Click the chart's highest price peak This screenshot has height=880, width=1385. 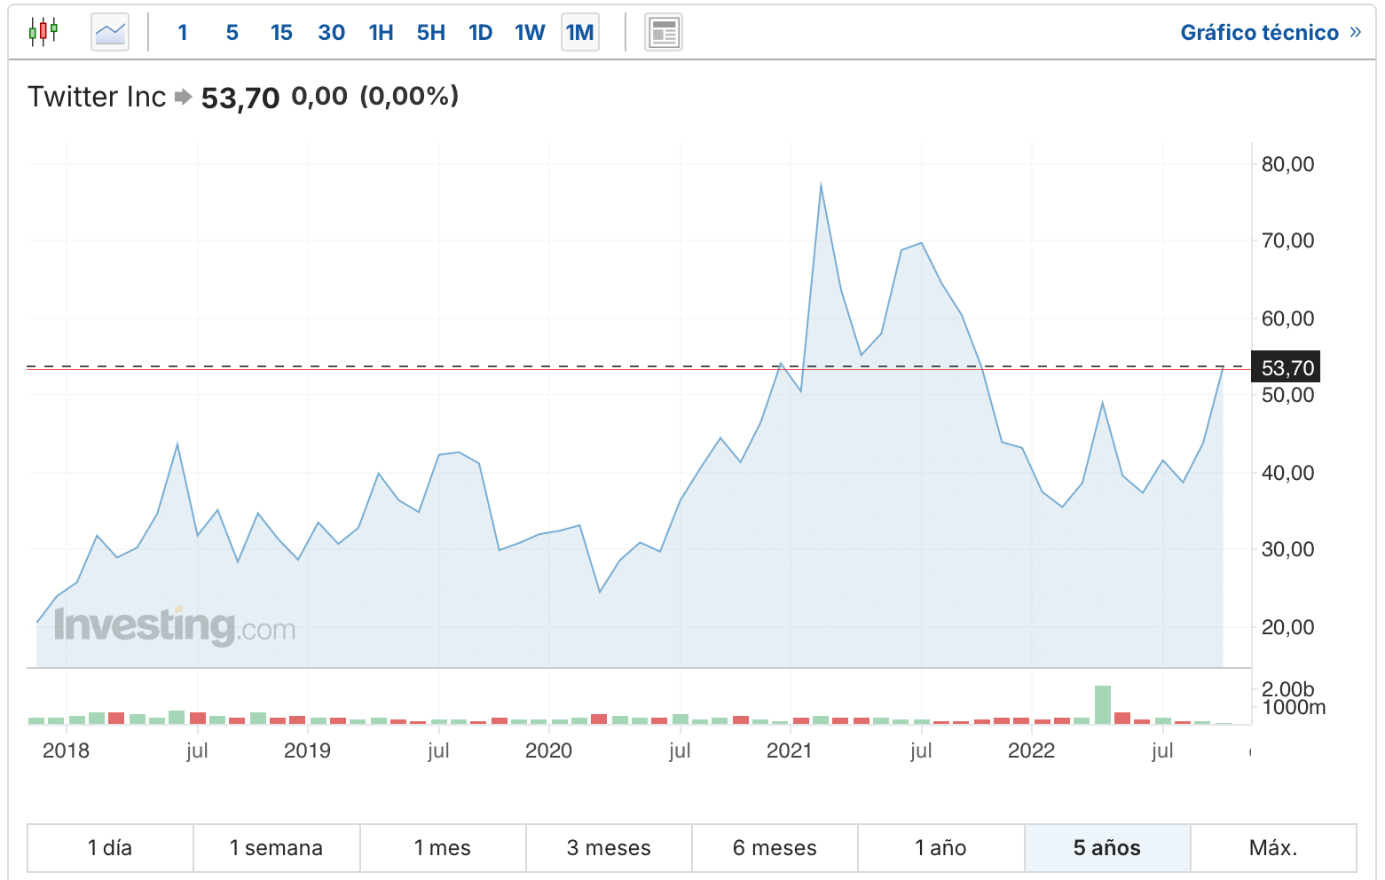point(821,185)
